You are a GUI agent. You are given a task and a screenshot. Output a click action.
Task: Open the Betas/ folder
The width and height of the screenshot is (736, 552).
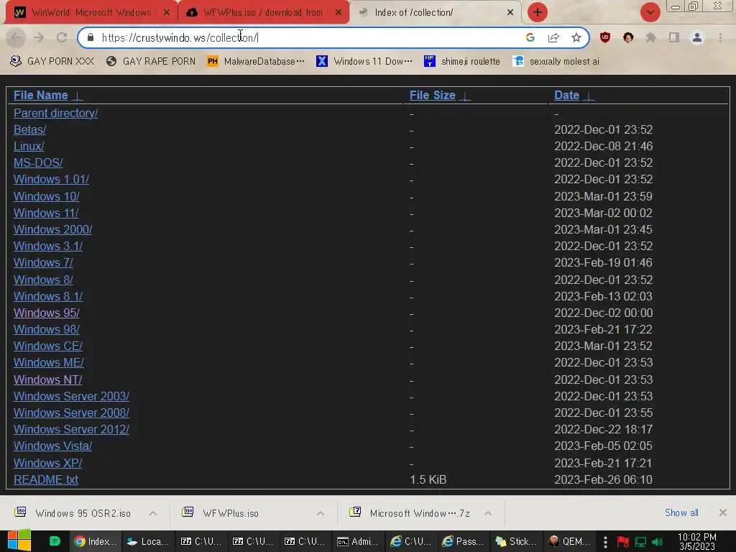pos(29,129)
